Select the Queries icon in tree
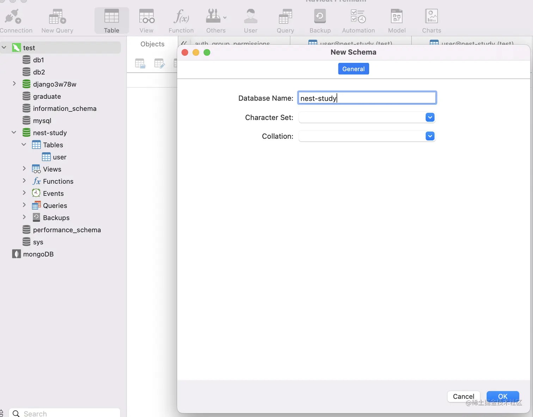Screen dimensions: 533x417 (x=36, y=206)
